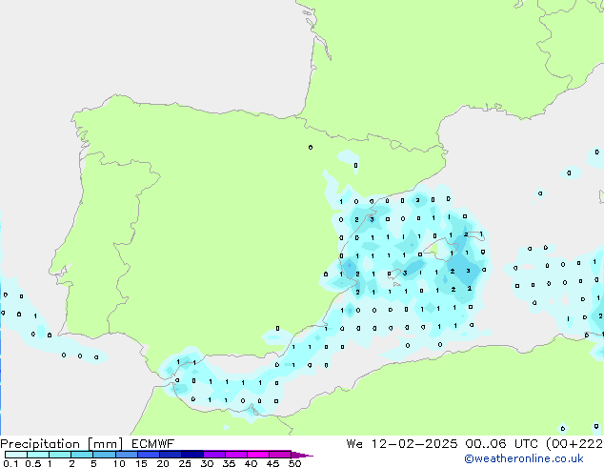Click the legend scale label '10'
Image resolution: width=604 pixels, height=467 pixels.
point(119,463)
